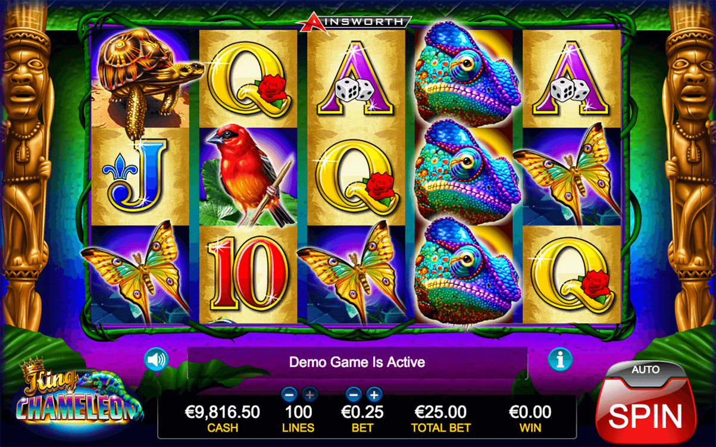Viewport: 716px width, 447px height.
Task: Increase the number of lines with plus
Action: click(x=309, y=393)
